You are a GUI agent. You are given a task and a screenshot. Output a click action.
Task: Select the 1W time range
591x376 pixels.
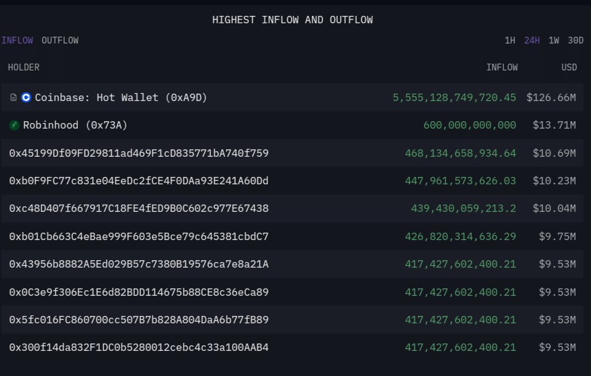(554, 40)
